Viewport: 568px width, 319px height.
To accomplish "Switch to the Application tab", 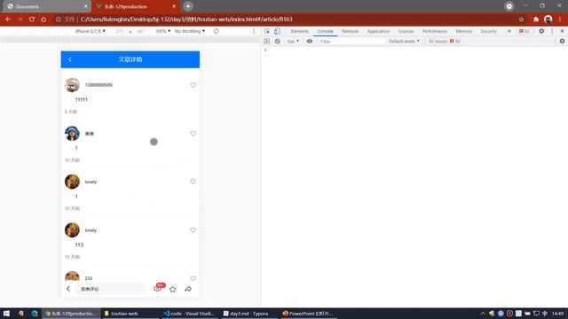I will (378, 31).
